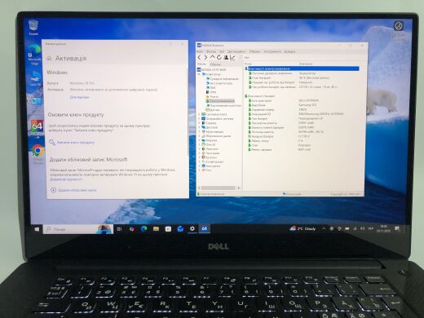Image resolution: width=424 pixels, height=318 pixels.
Task: Select the Samsung SDI manufacturer value
Action: click(307, 105)
